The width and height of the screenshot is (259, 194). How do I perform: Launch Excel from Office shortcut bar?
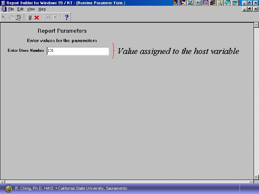pyautogui.click(x=190, y=3)
